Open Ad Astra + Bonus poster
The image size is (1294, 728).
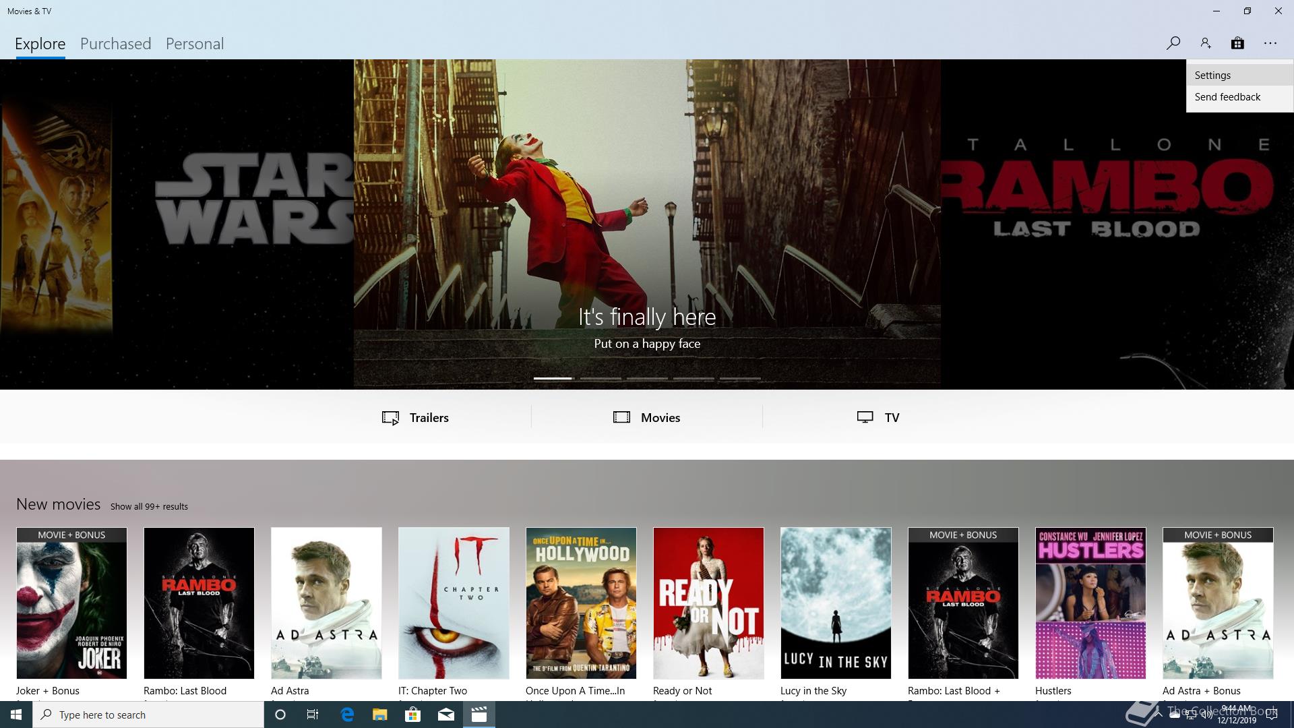coord(1218,603)
